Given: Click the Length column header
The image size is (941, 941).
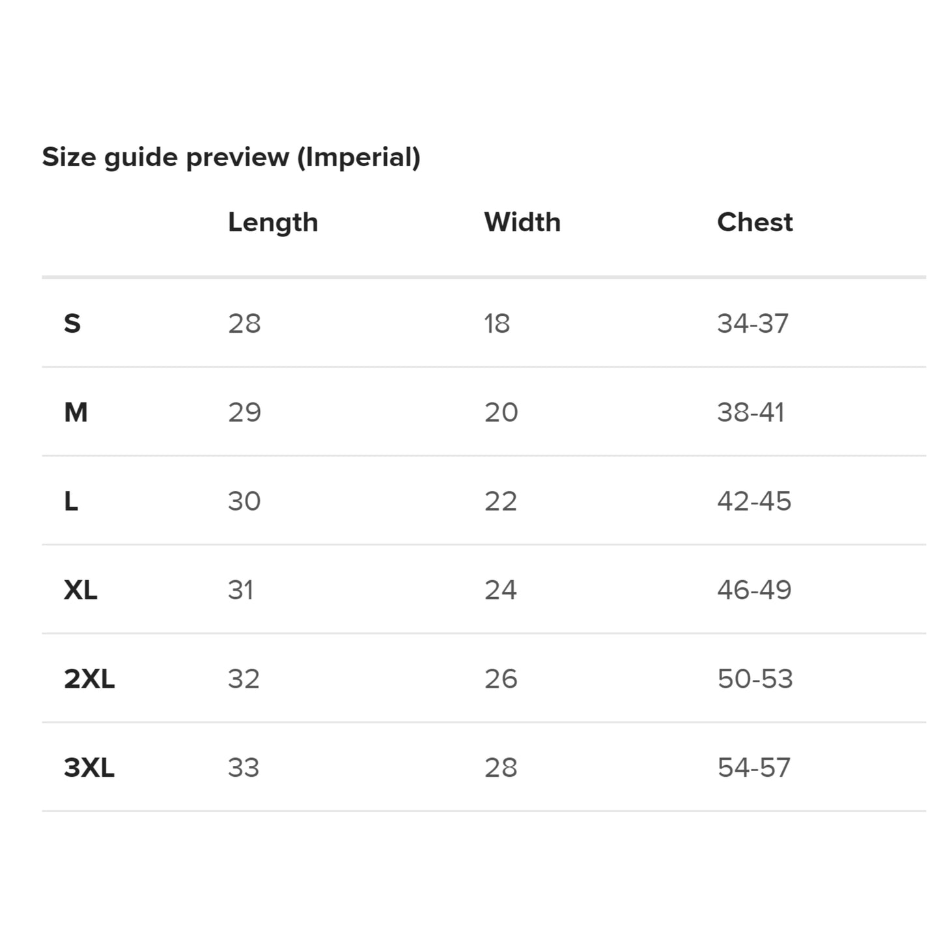Looking at the screenshot, I should click(273, 223).
